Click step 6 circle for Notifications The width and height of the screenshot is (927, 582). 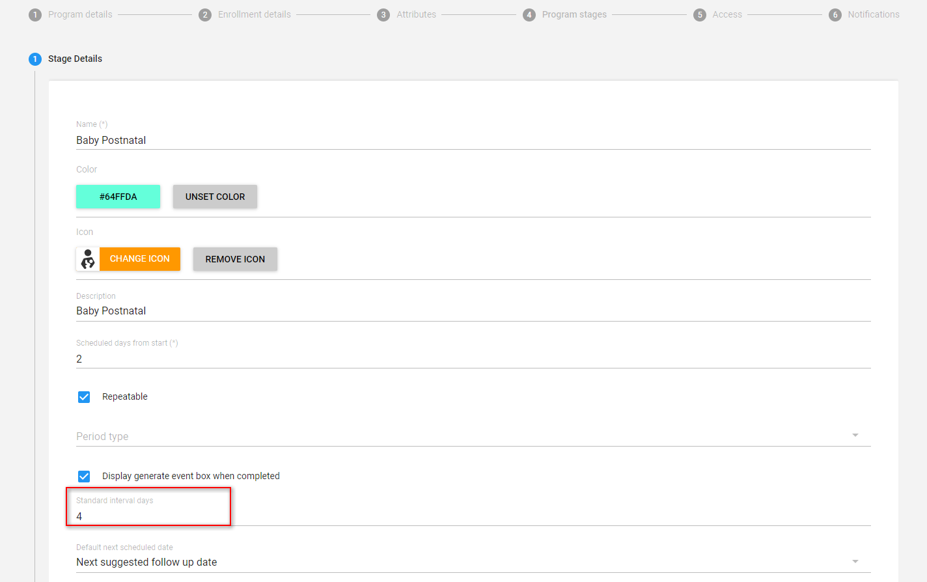pyautogui.click(x=835, y=15)
